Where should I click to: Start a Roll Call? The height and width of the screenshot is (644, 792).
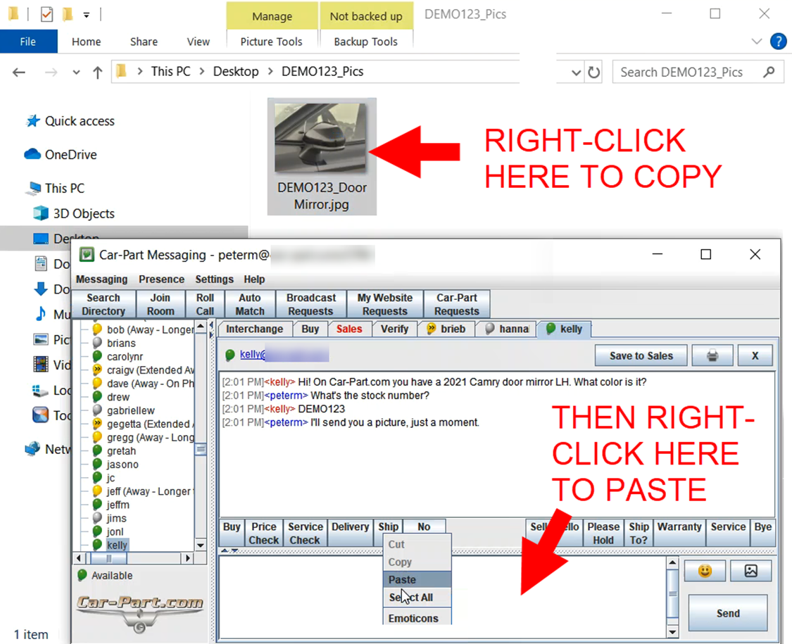coord(205,304)
